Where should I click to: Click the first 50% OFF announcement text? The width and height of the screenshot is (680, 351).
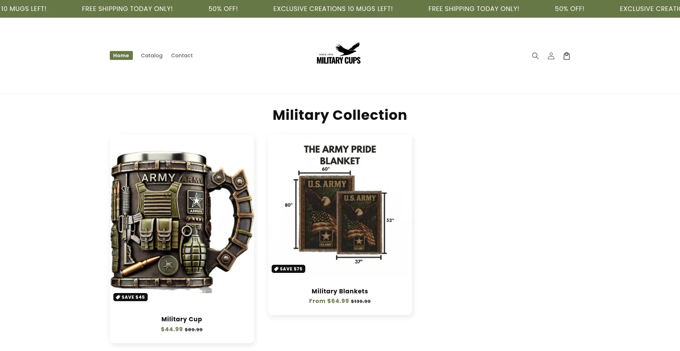click(x=223, y=9)
